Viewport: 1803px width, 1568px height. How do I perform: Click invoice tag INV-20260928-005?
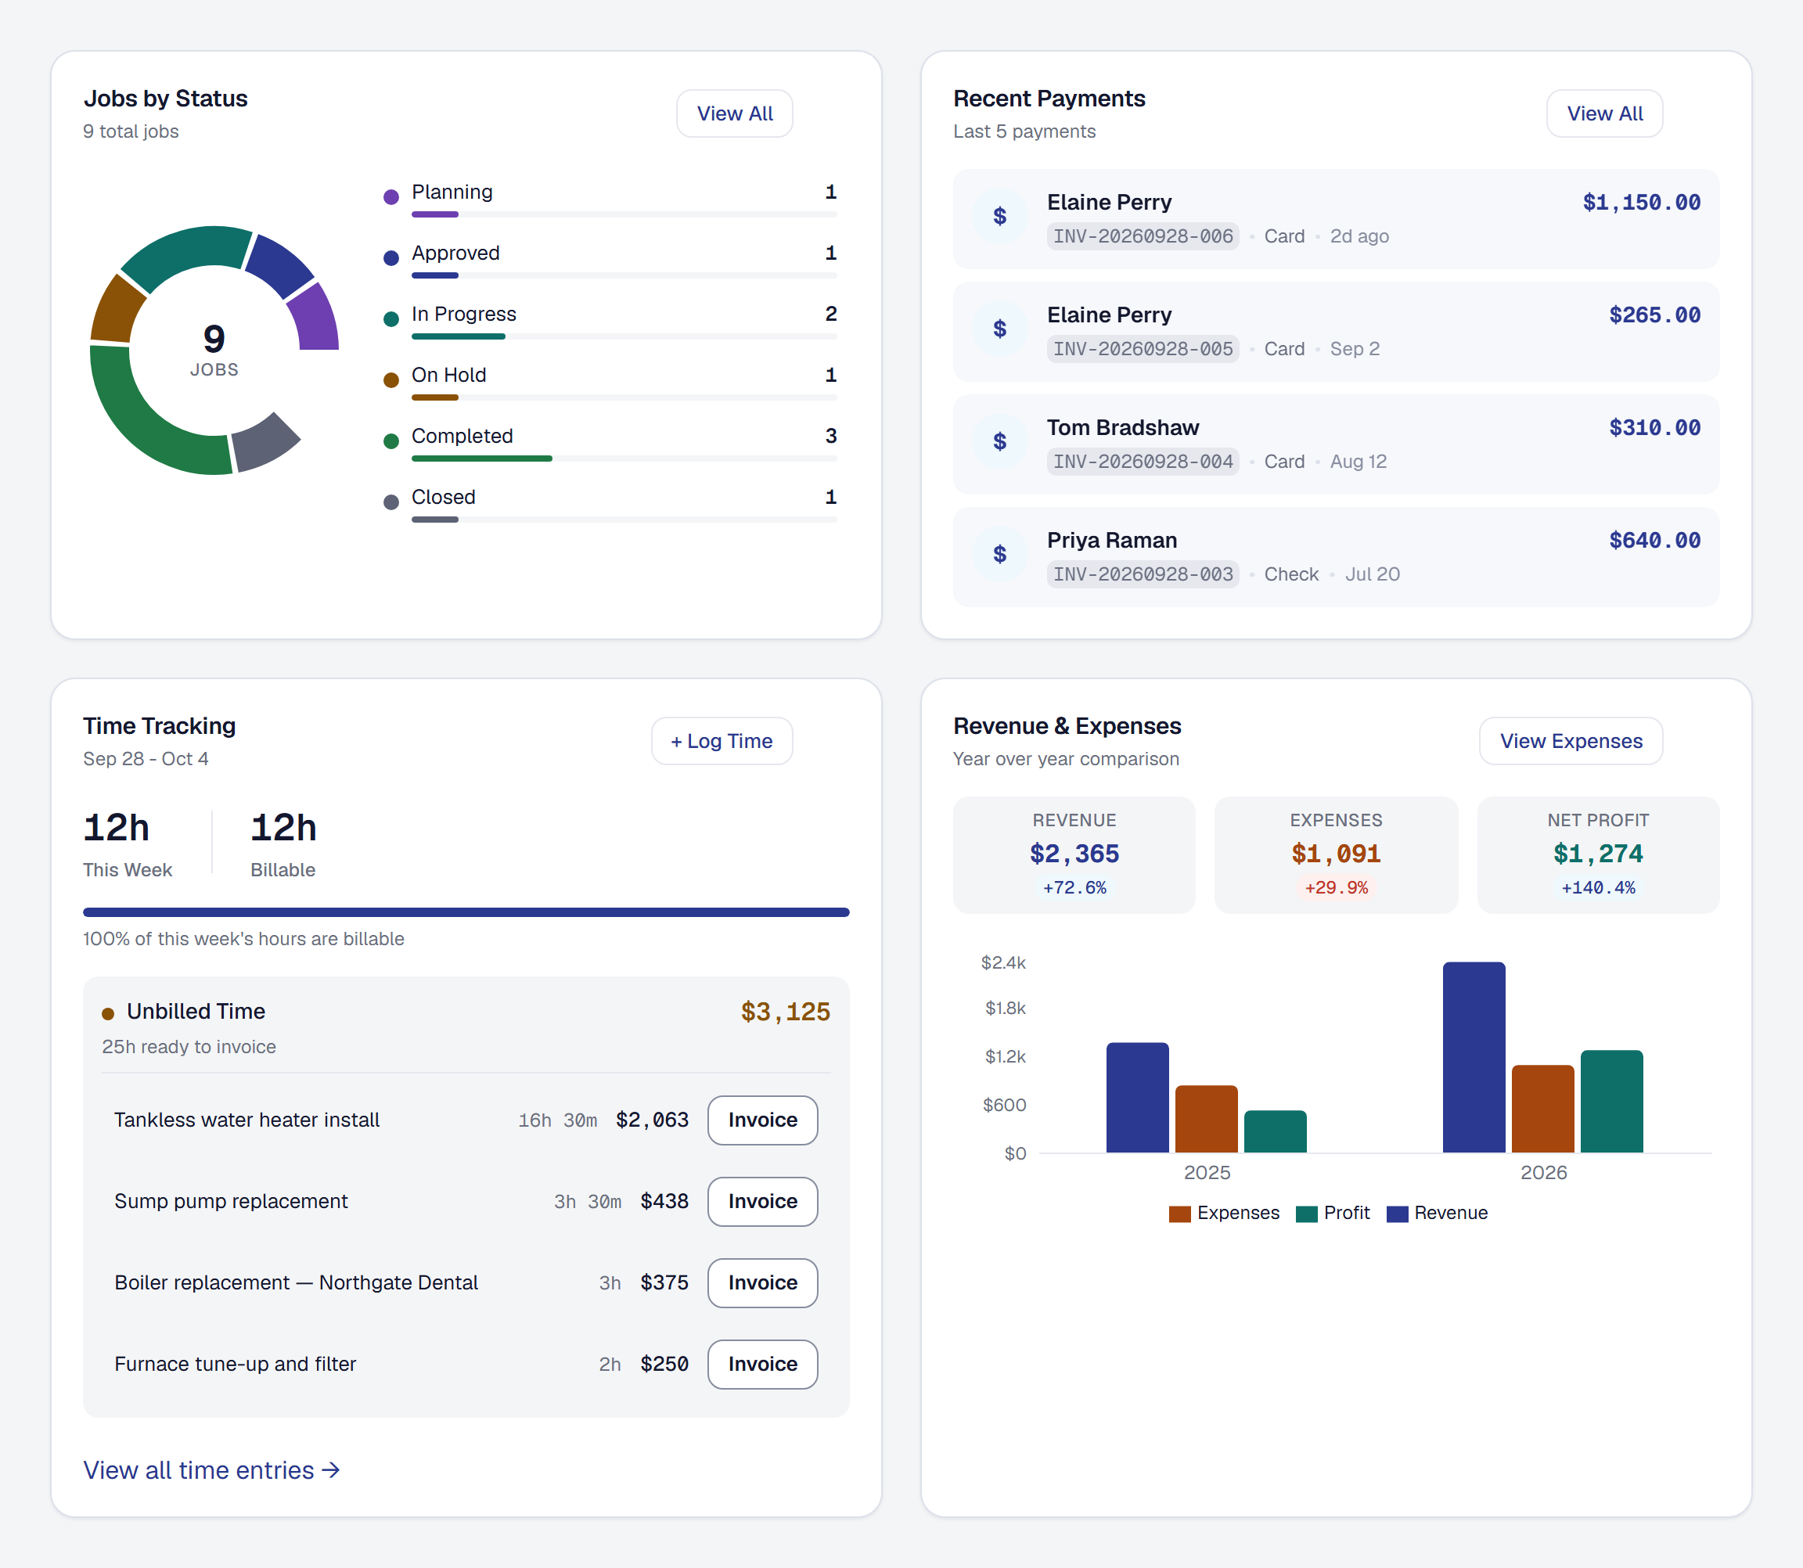[1143, 349]
